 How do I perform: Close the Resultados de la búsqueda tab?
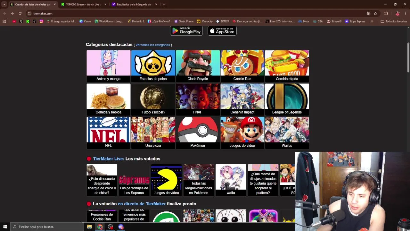click(x=156, y=4)
